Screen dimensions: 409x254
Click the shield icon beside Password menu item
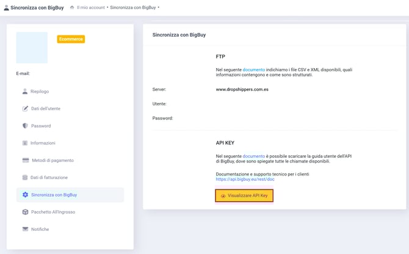(x=25, y=125)
